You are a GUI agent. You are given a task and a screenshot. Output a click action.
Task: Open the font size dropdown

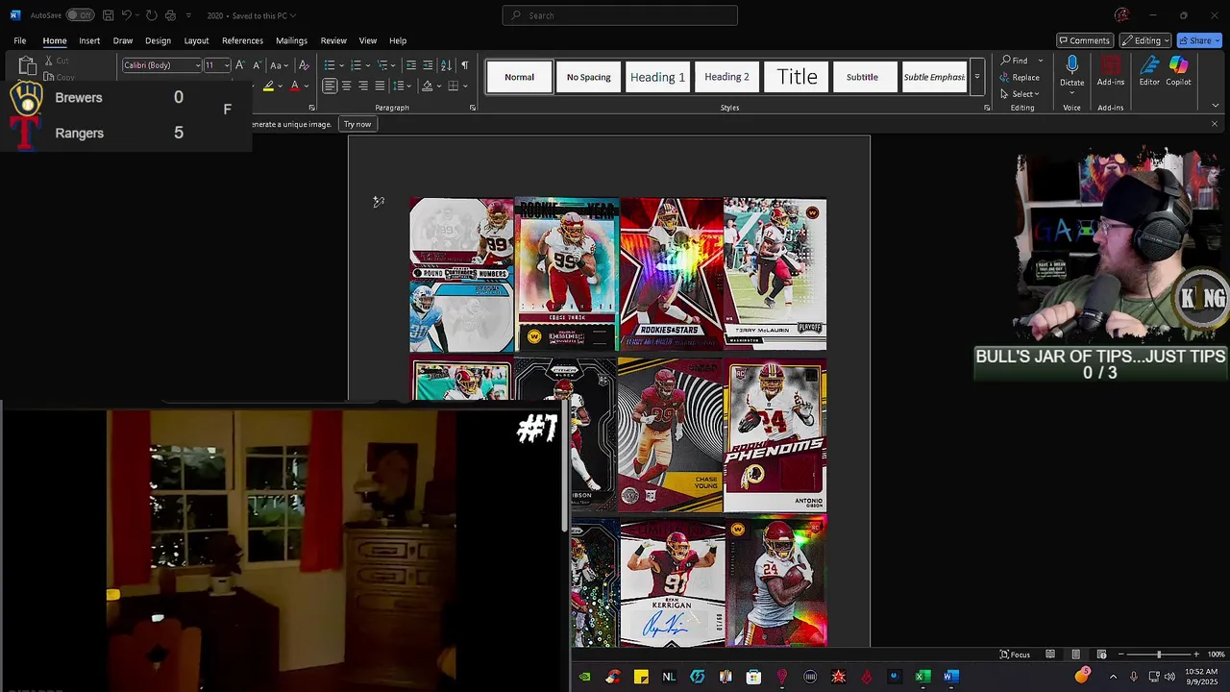[227, 65]
